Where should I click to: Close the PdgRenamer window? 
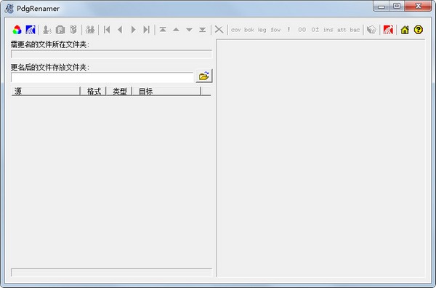419,6
